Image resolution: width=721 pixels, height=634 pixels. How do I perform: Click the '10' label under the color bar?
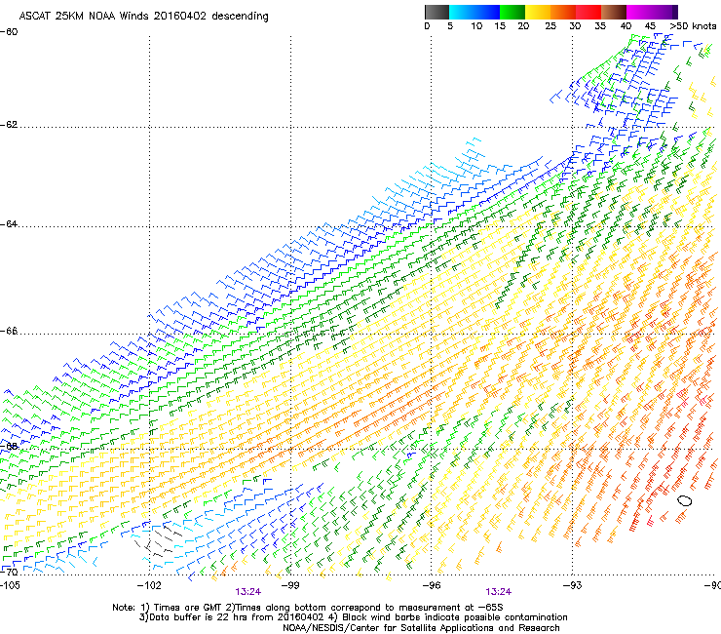(x=476, y=26)
